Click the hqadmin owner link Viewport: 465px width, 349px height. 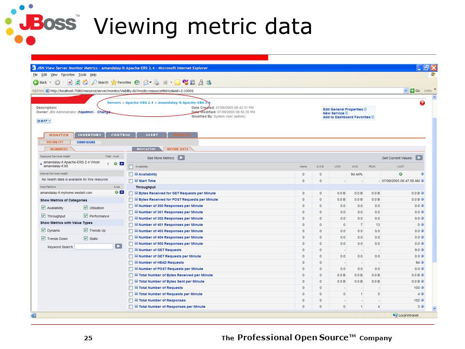pos(86,112)
